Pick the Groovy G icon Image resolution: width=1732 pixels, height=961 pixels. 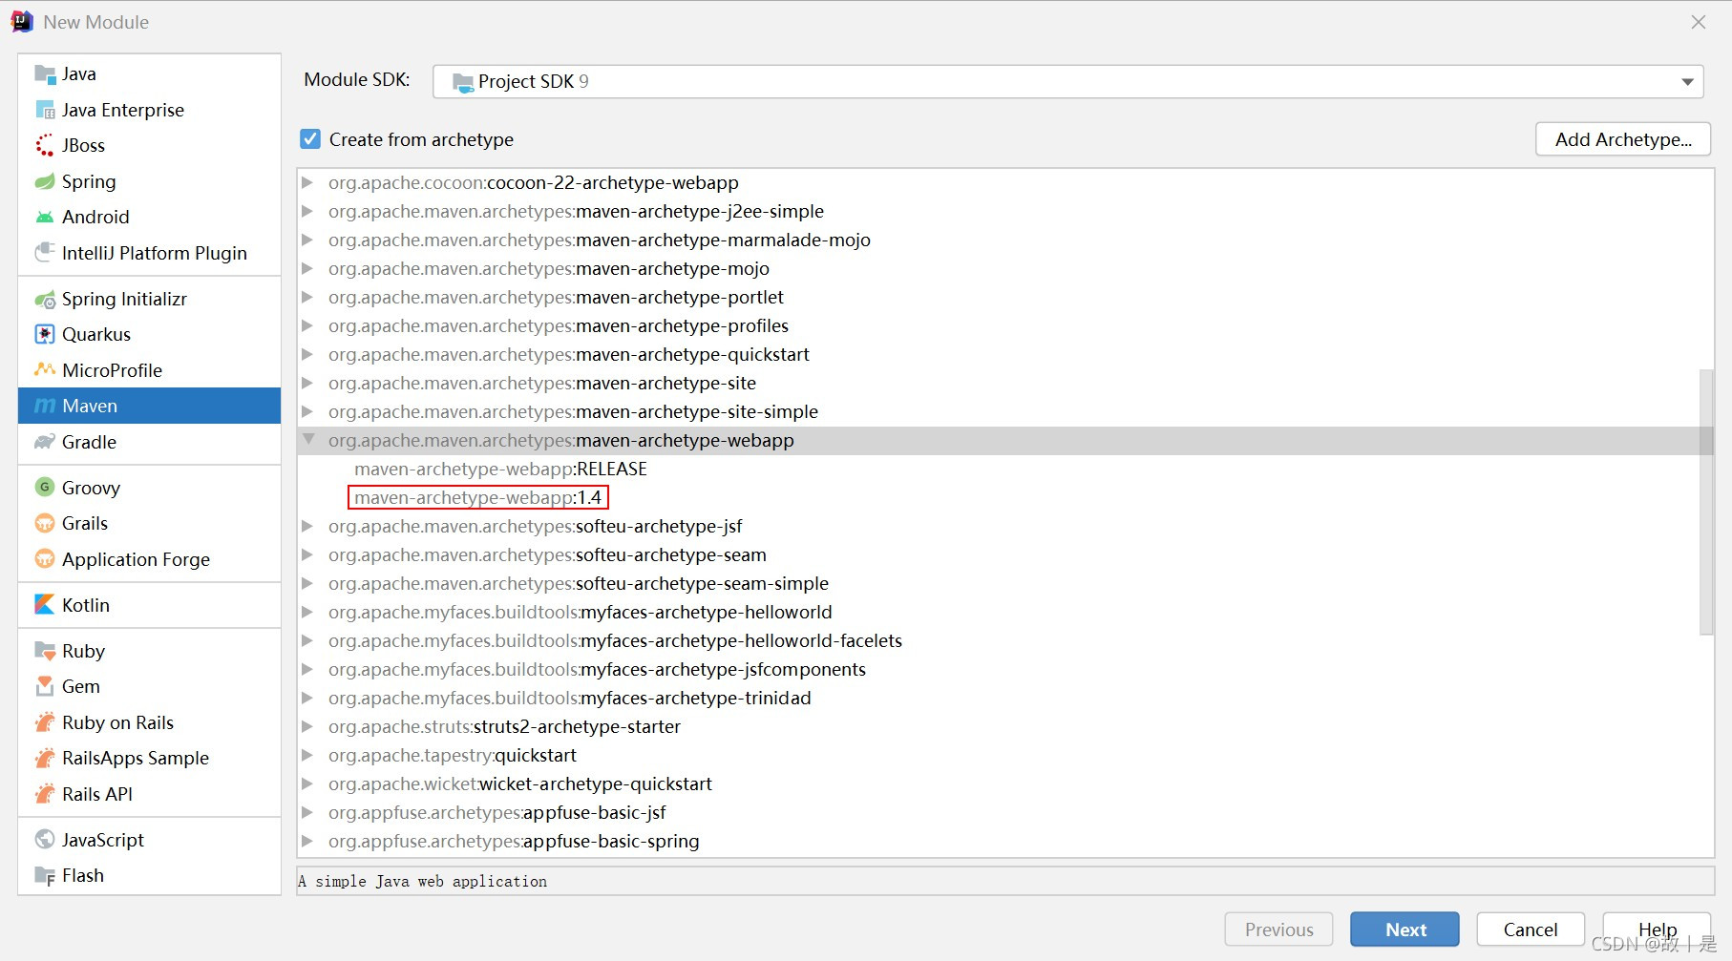(x=45, y=487)
